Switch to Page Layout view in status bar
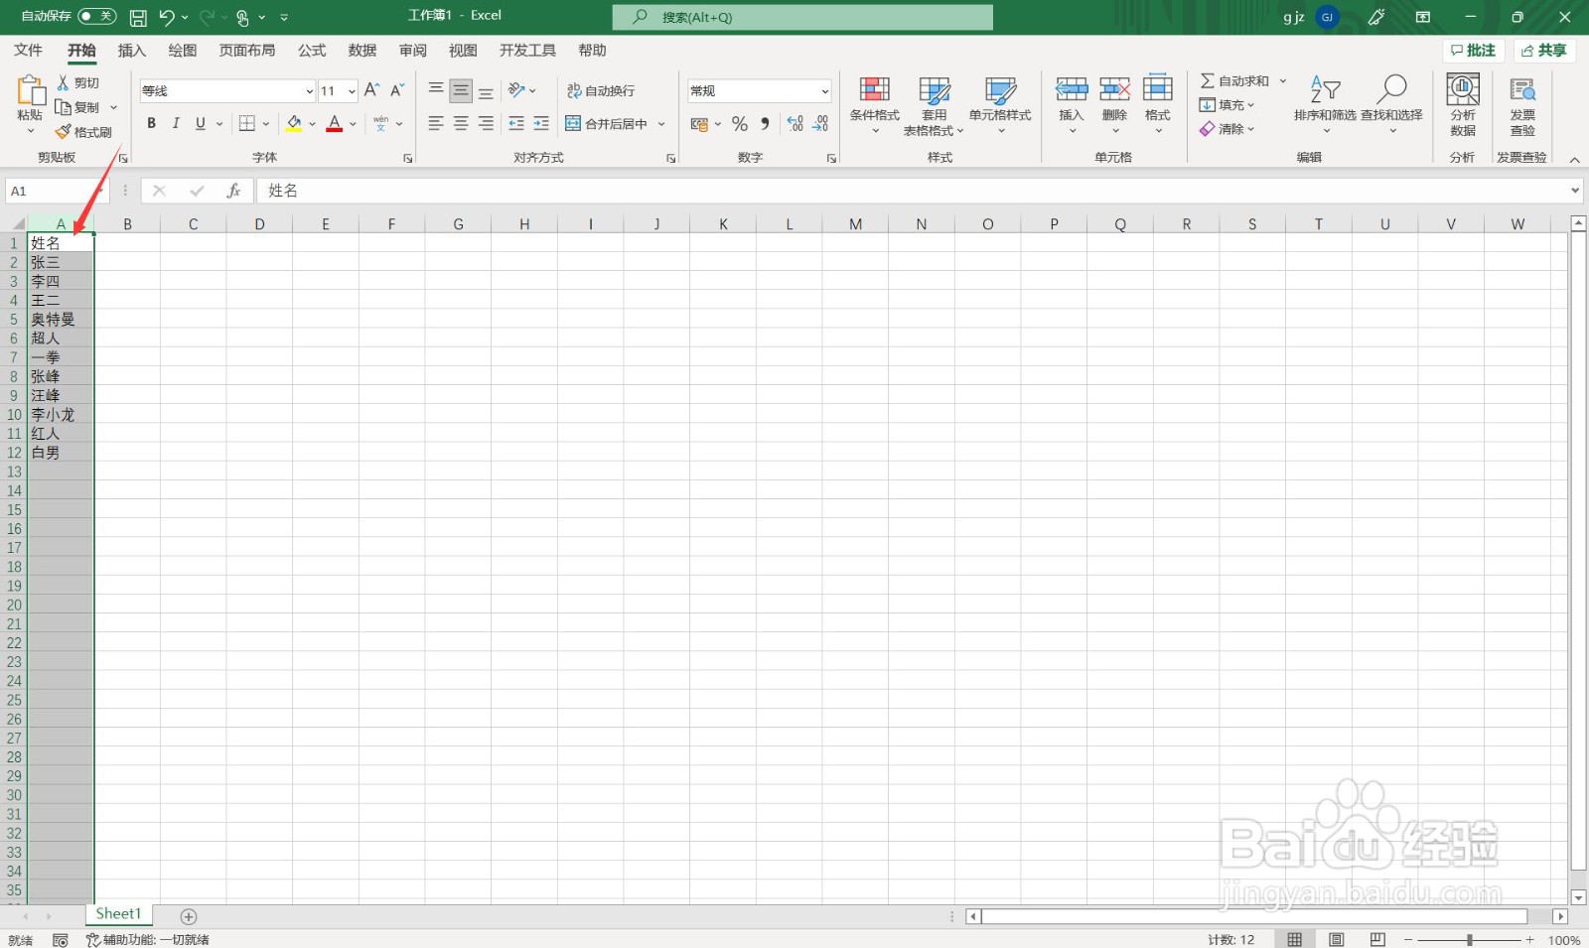Screen dimensions: 1589x948 coord(1336,939)
